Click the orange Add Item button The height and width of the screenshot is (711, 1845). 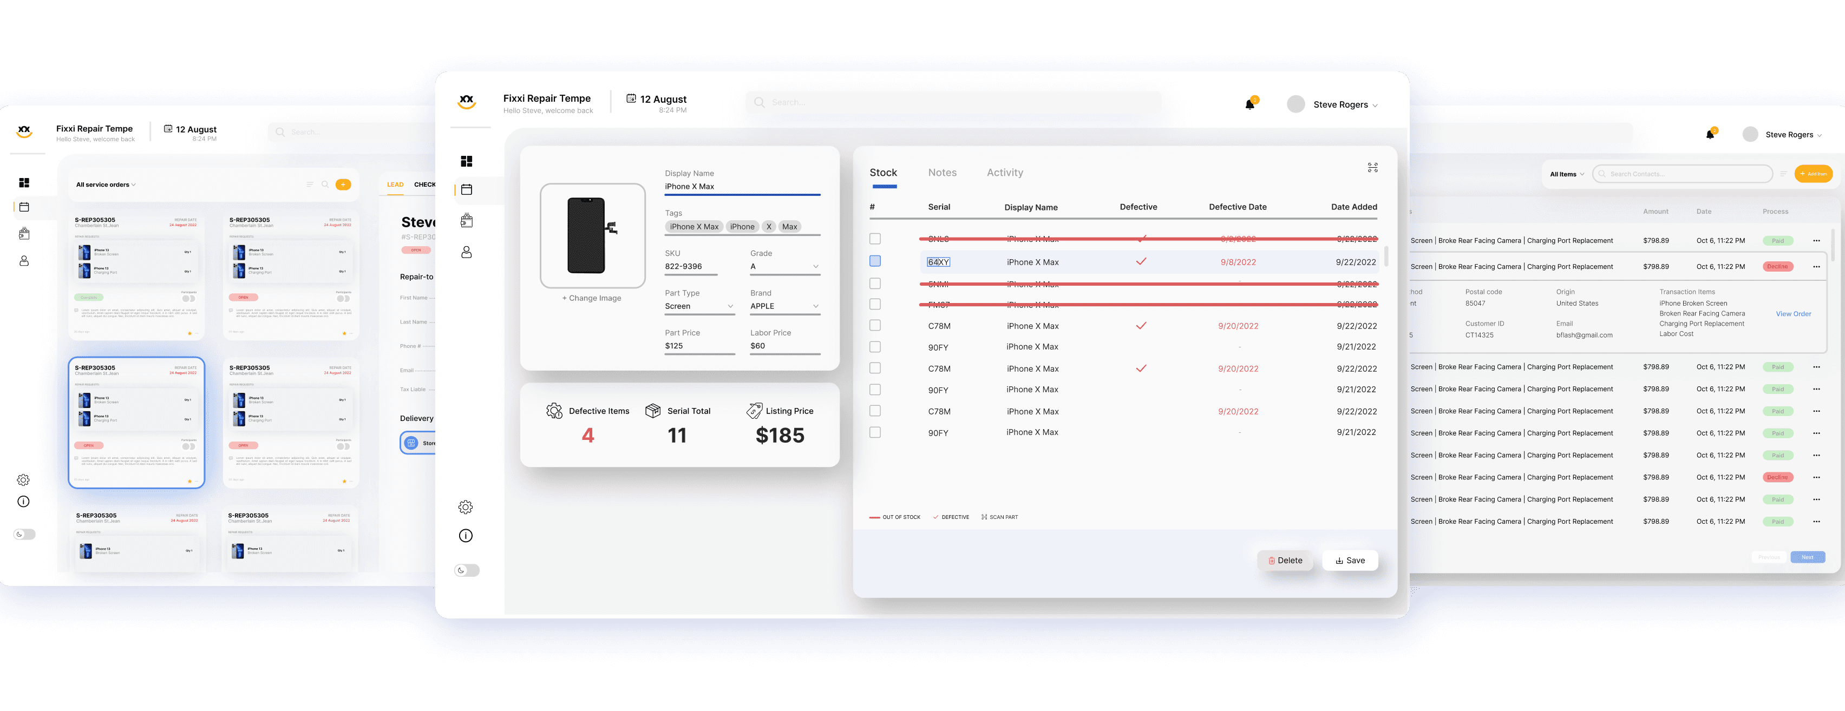coord(1813,174)
